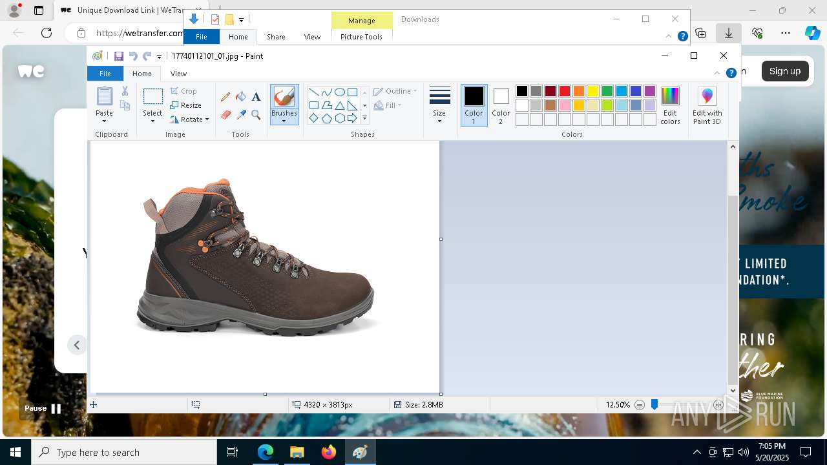The height and width of the screenshot is (465, 827).
Task: Pick the red color swatch
Action: [565, 91]
